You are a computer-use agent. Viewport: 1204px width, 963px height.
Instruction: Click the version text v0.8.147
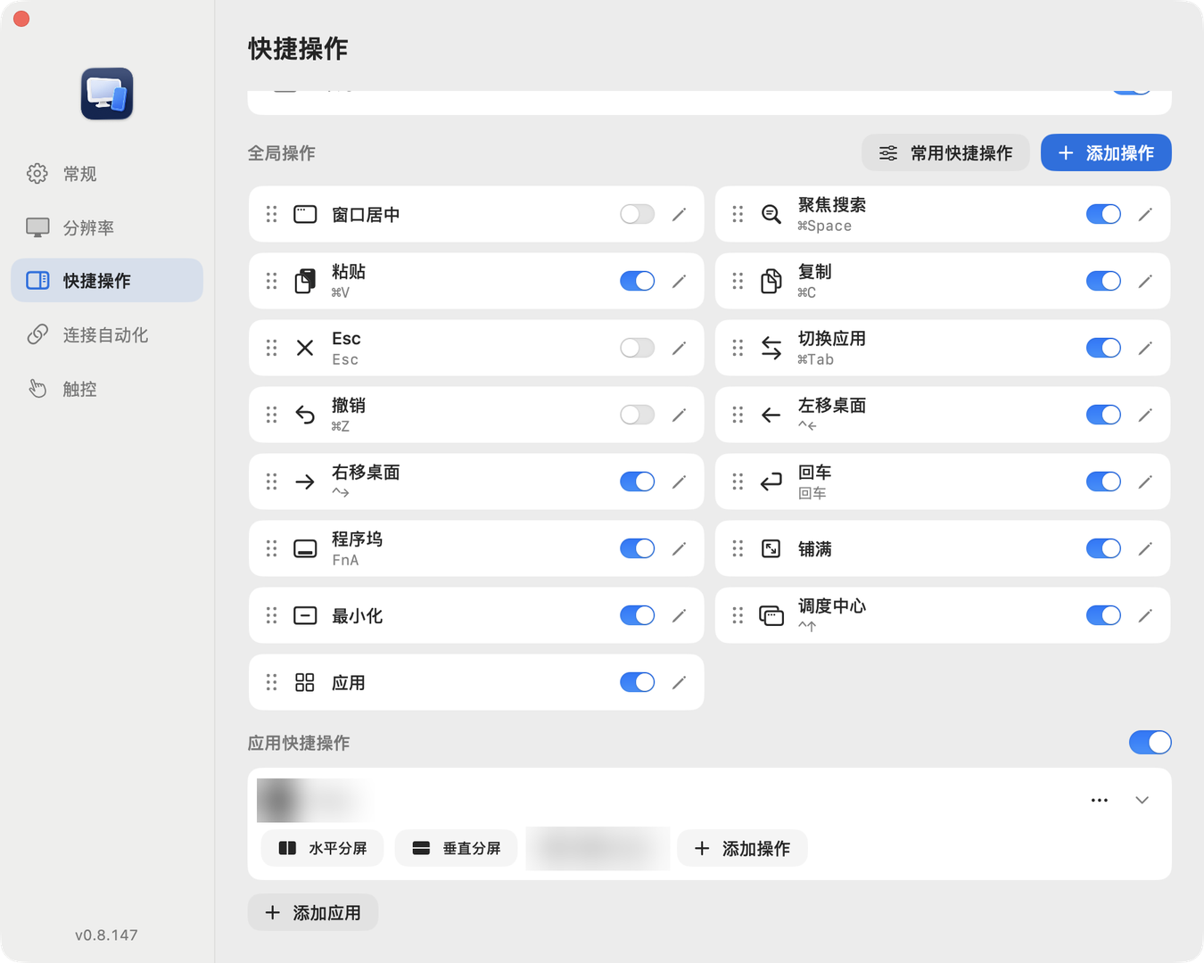[x=106, y=935]
